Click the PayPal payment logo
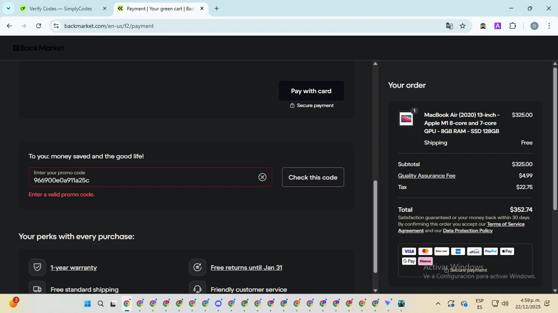This screenshot has width=558, height=313. (x=491, y=251)
